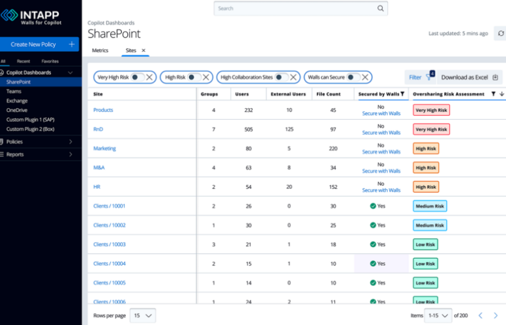
Task: Click the plus icon on Create New Policy
Action: (71, 44)
